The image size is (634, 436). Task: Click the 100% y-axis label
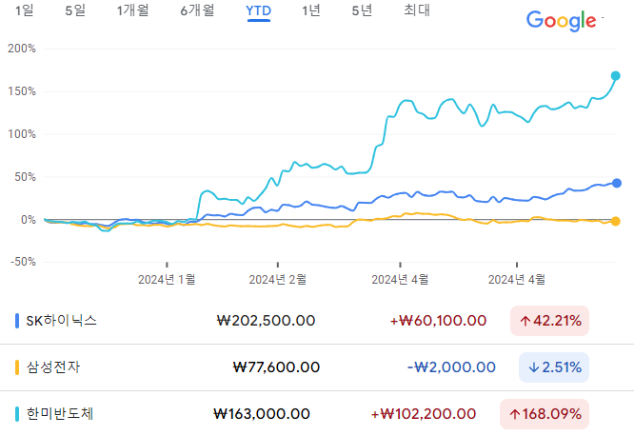(22, 134)
